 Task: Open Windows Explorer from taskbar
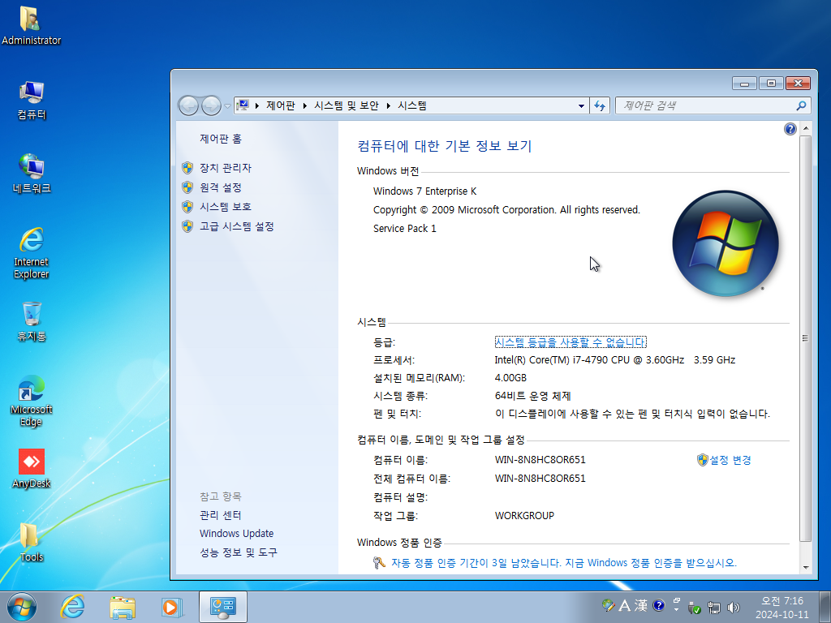123,607
